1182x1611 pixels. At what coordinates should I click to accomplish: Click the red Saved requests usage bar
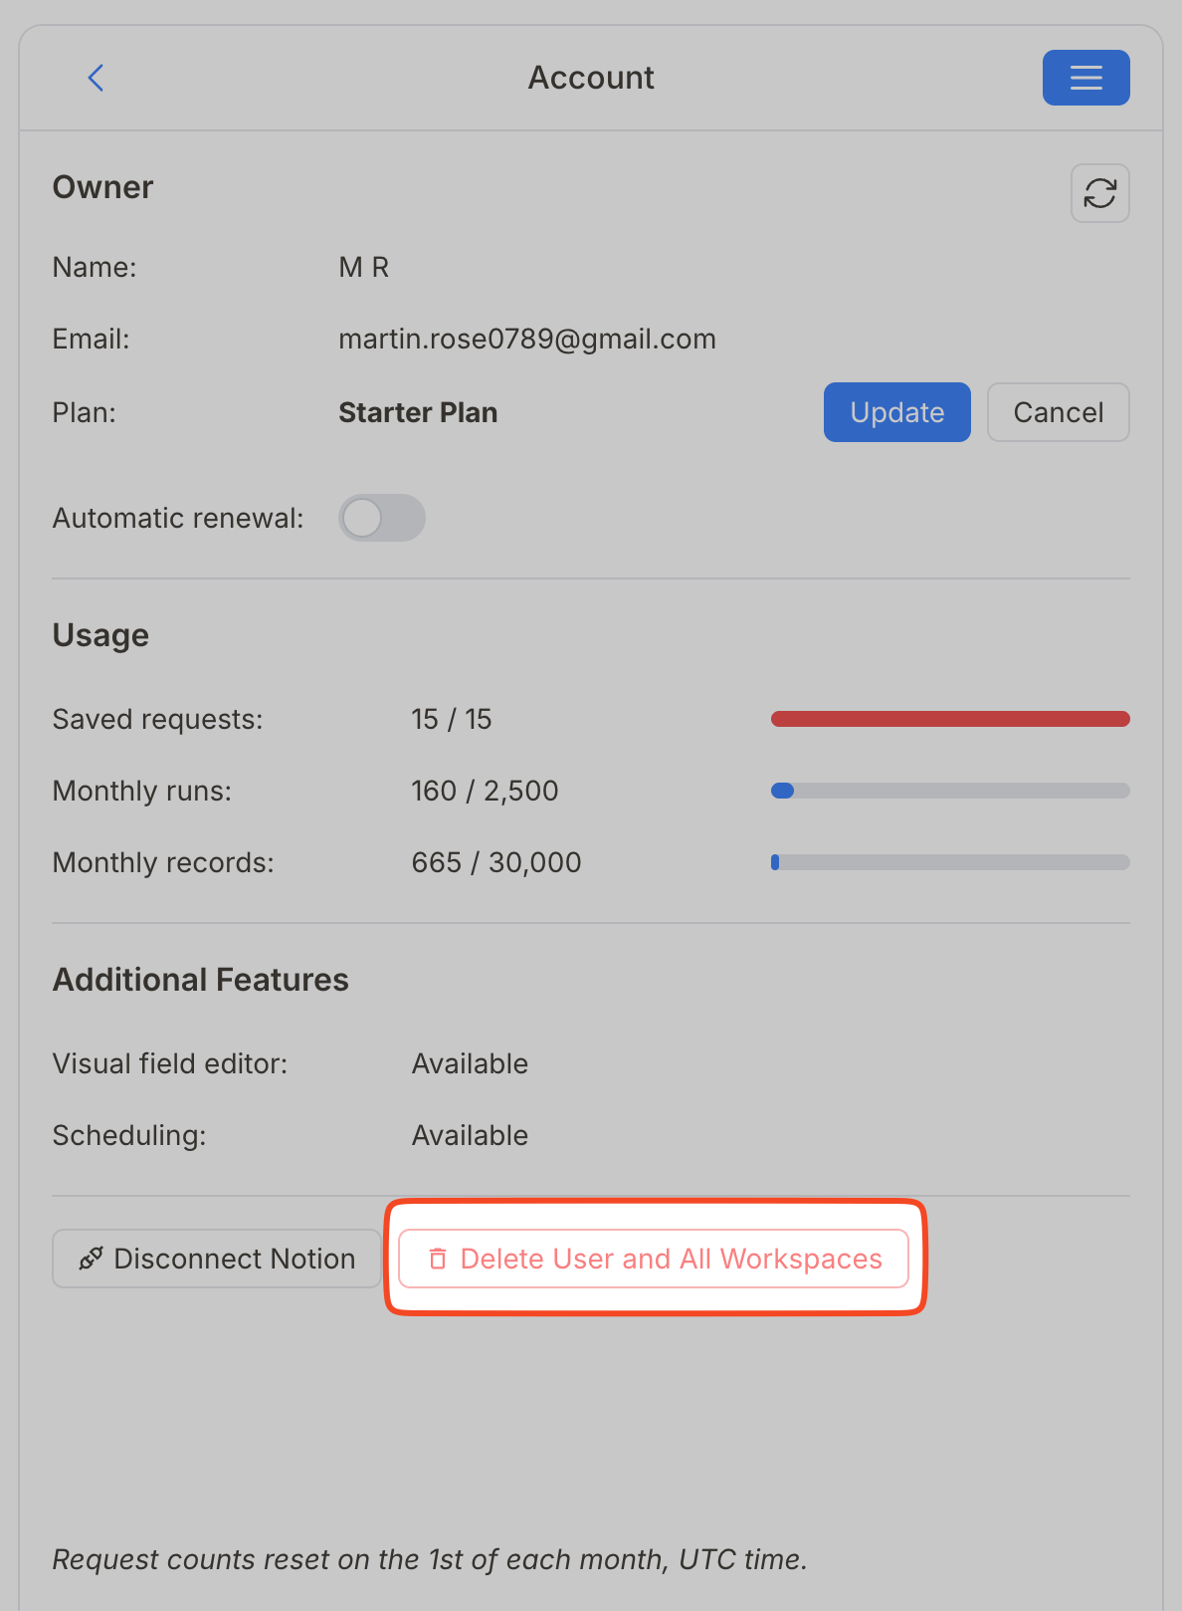tap(950, 719)
